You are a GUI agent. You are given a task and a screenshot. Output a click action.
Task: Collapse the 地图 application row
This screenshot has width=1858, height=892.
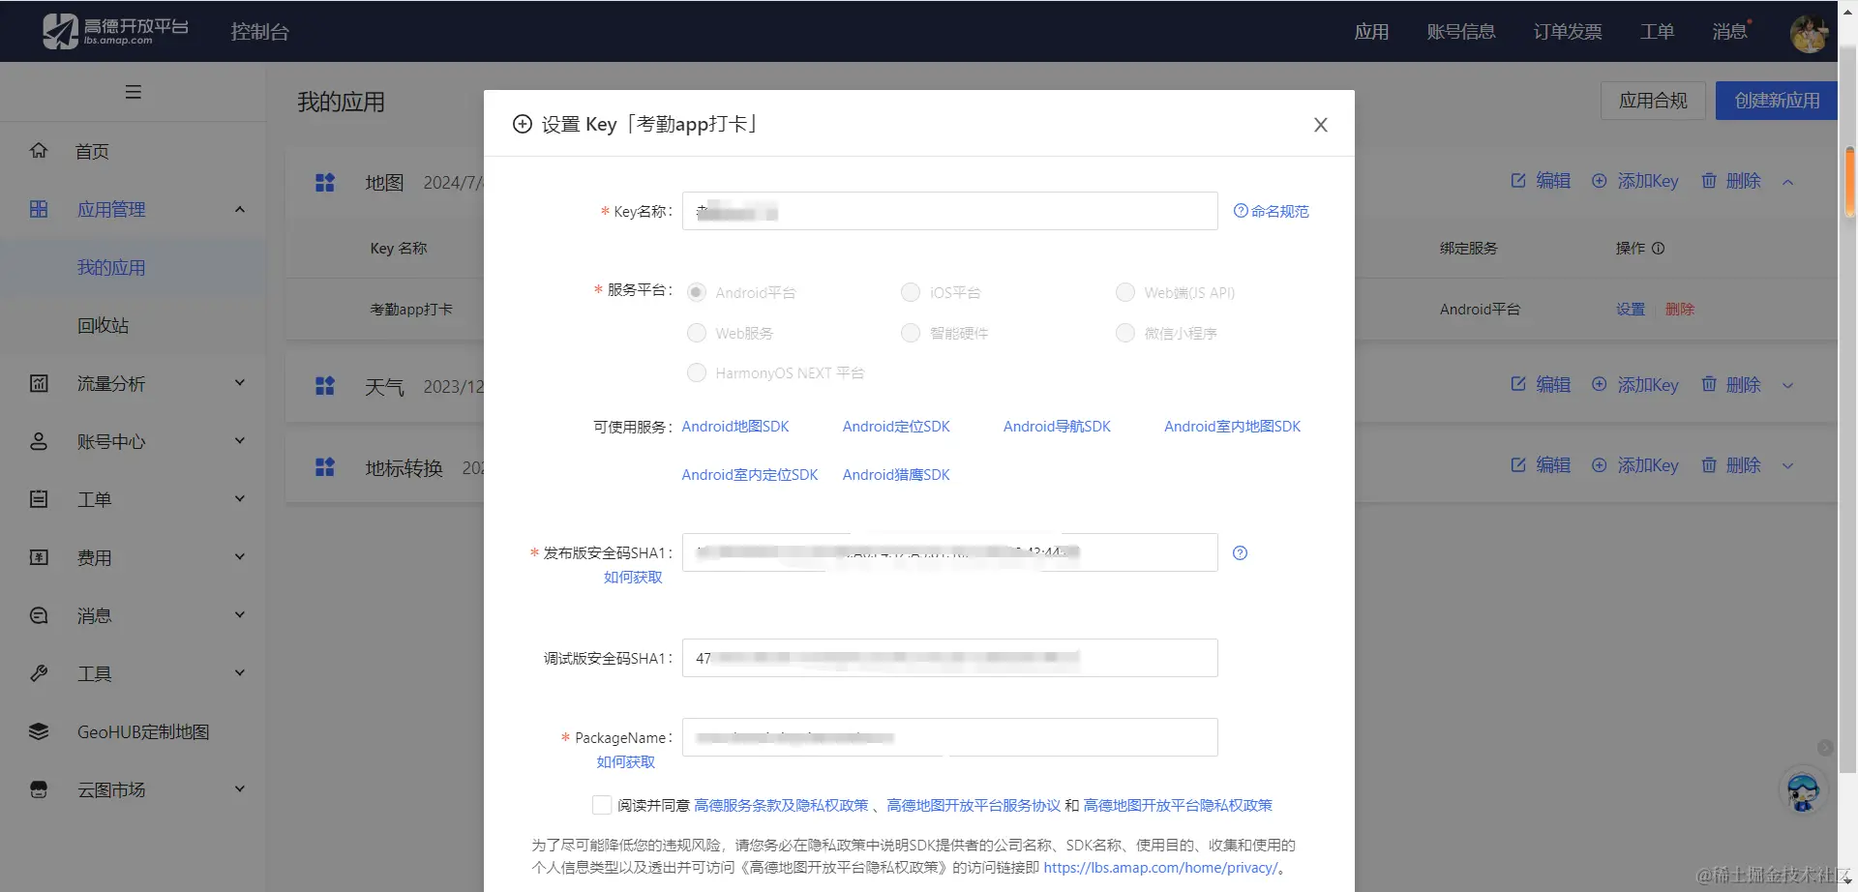pos(1788,181)
